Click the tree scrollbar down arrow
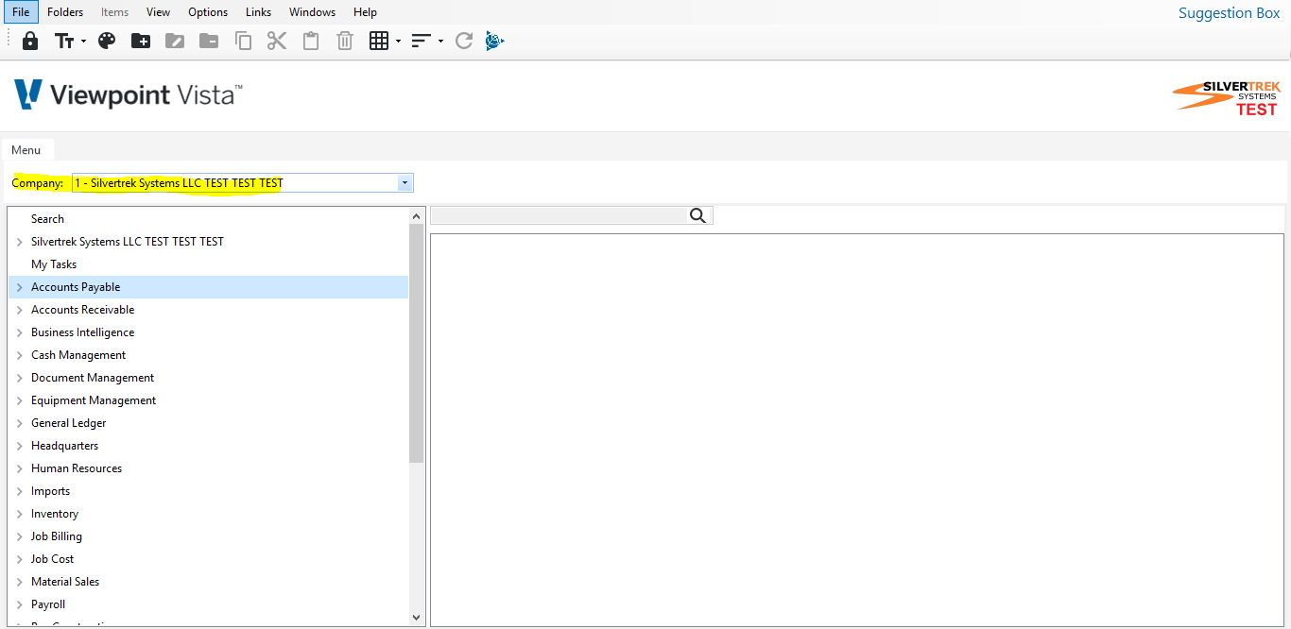 click(x=417, y=617)
